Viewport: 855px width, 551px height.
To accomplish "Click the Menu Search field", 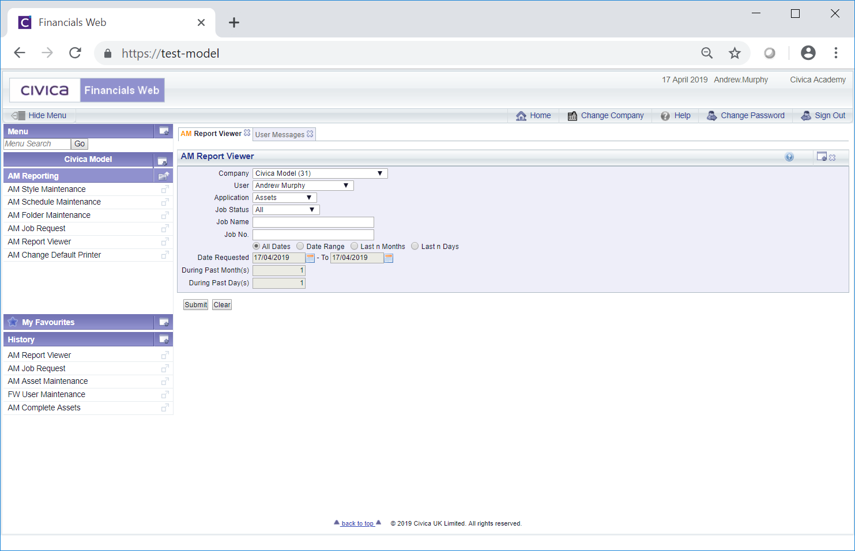I will [x=37, y=144].
